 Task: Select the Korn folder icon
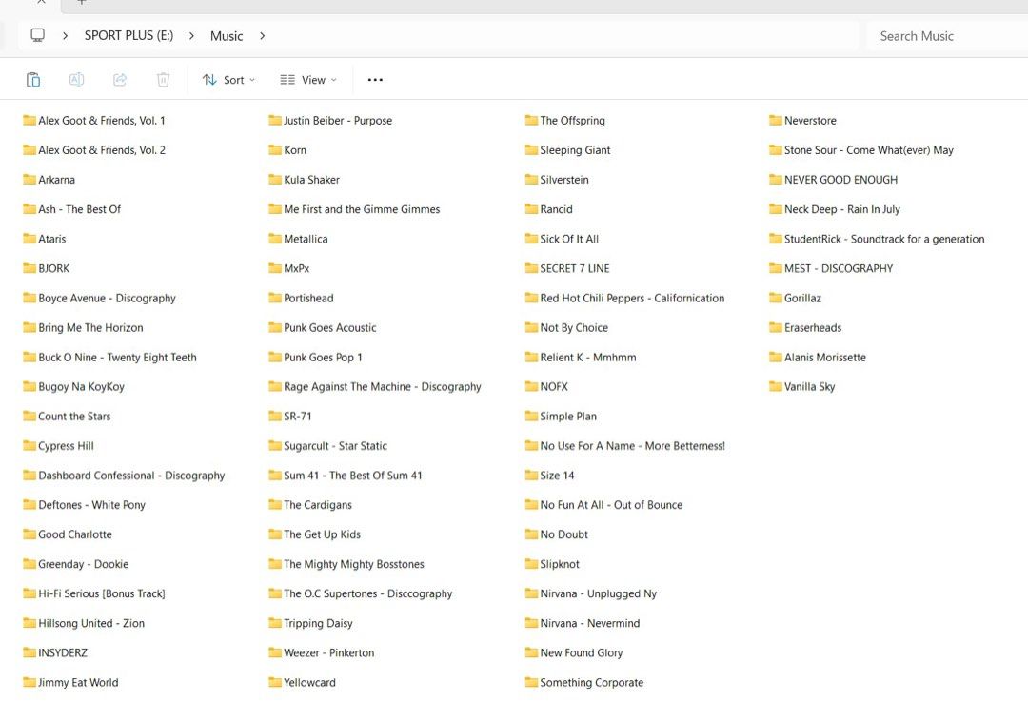(x=275, y=149)
